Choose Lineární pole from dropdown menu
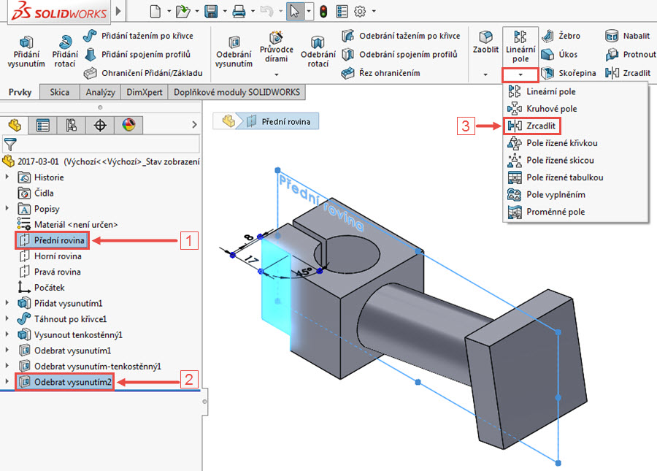The image size is (657, 471). 575,92
